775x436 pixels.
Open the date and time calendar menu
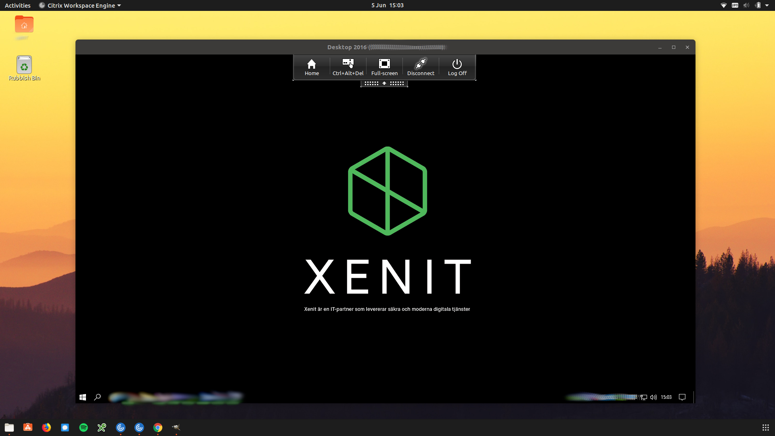point(387,5)
